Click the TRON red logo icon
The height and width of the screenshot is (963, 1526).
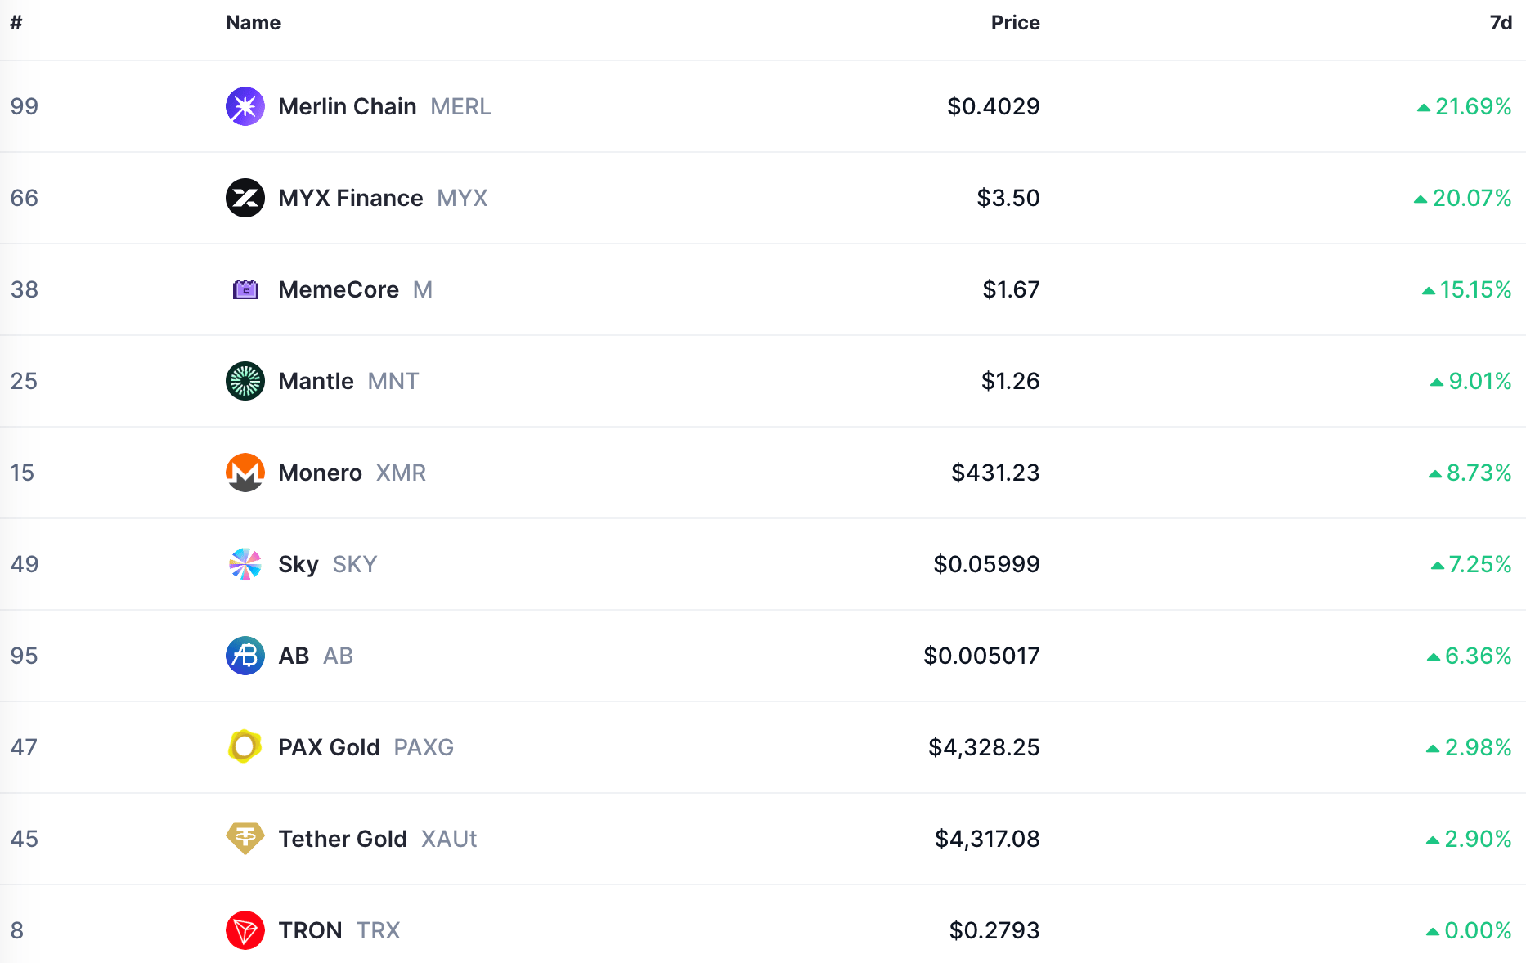(x=245, y=930)
